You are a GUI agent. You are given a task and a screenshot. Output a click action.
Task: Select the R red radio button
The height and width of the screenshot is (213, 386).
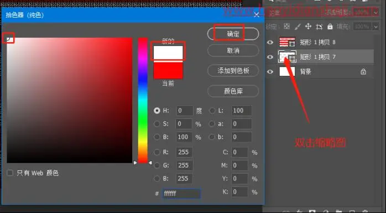[157, 152]
